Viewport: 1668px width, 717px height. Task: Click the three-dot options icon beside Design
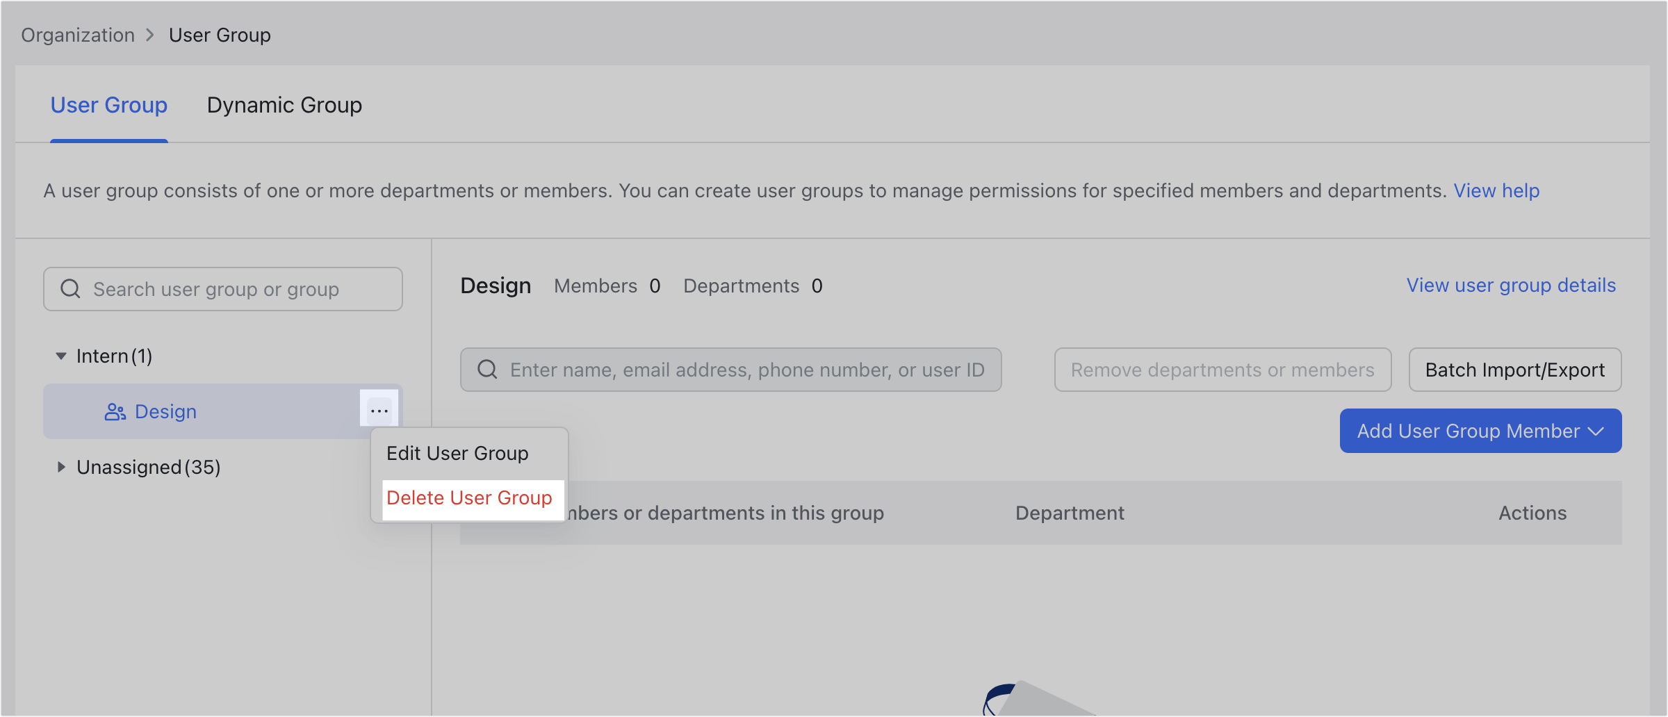coord(379,410)
